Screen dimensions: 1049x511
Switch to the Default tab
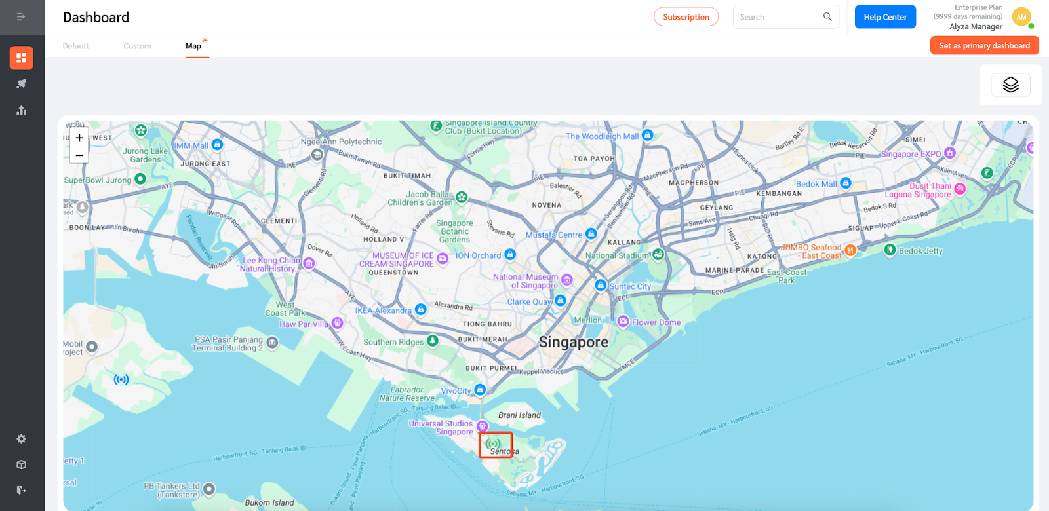pyautogui.click(x=76, y=46)
